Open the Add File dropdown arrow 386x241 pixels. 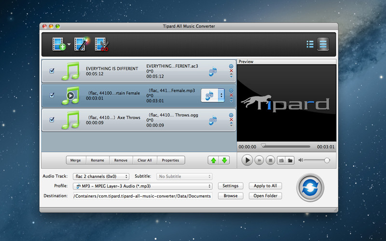pyautogui.click(x=69, y=44)
